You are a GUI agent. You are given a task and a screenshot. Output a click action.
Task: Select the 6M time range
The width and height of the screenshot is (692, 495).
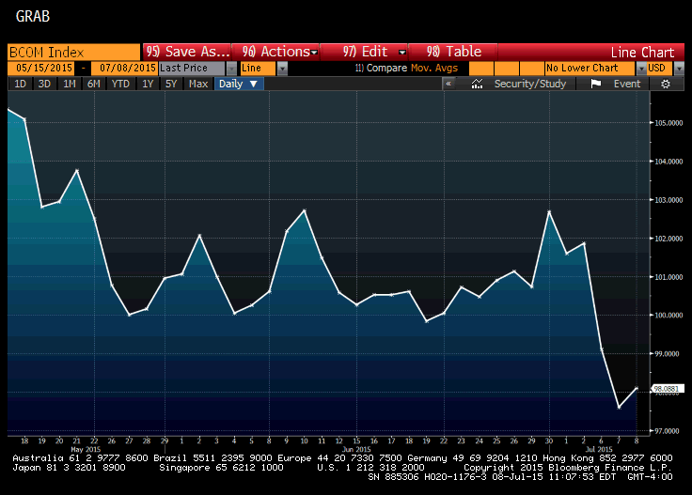click(x=94, y=84)
